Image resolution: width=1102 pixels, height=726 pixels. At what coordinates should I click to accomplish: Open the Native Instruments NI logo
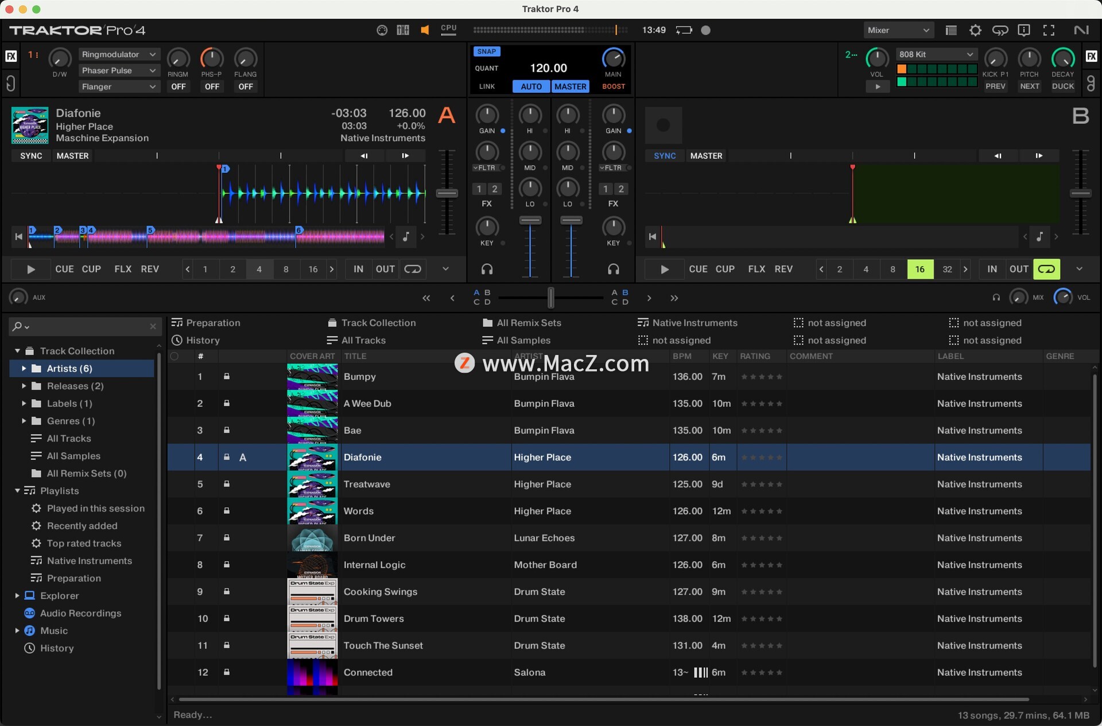click(x=1081, y=30)
